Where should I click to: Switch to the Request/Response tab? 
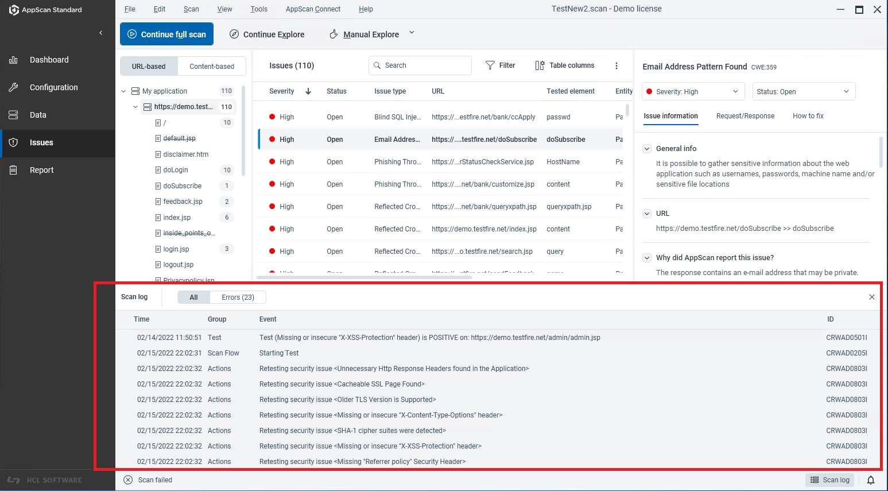click(745, 116)
